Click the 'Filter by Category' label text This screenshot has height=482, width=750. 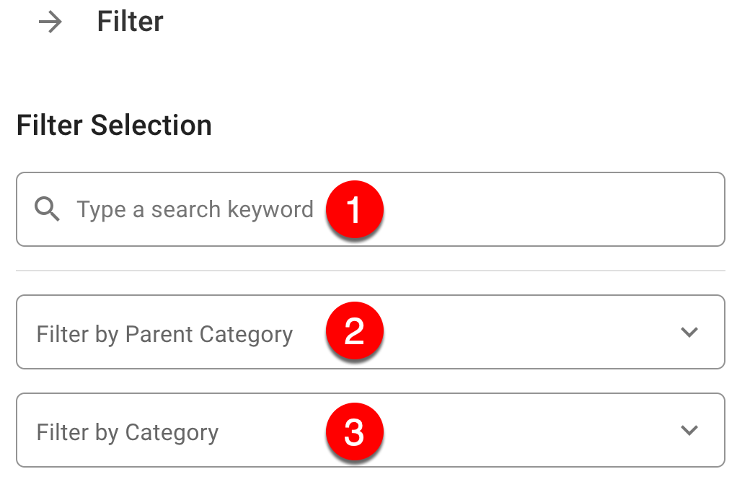point(128,433)
